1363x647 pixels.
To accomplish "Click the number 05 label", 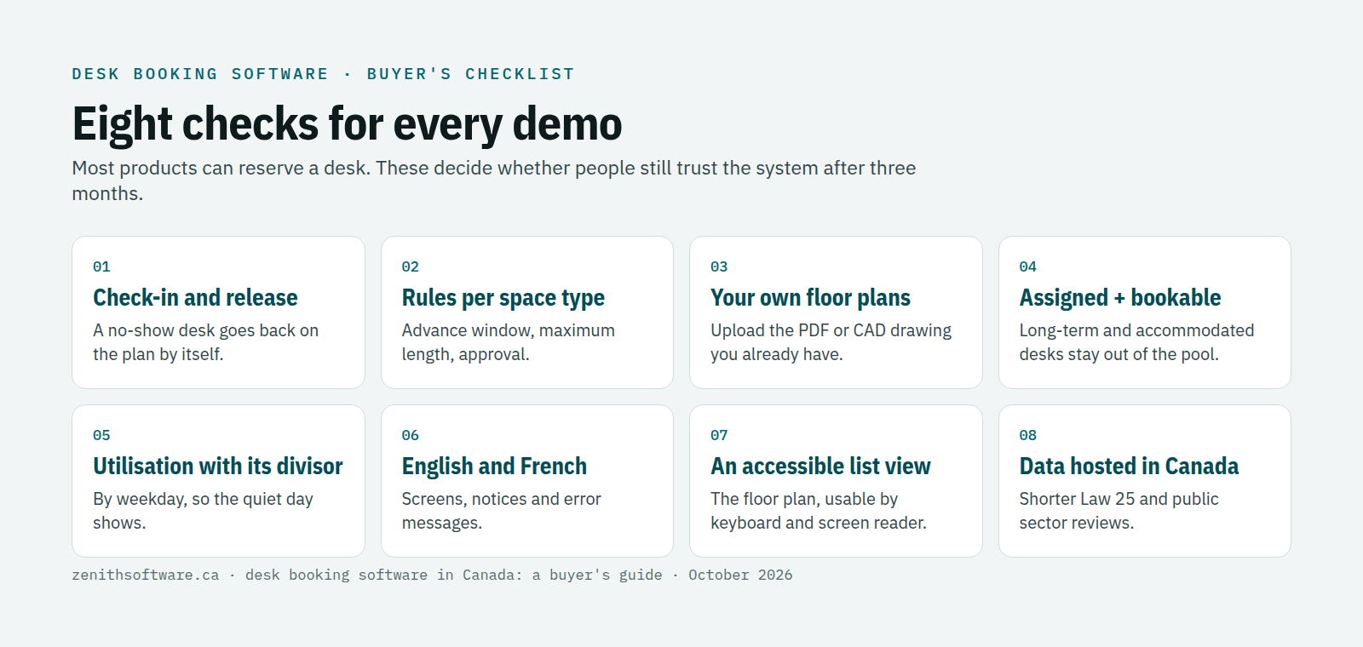I will [101, 435].
